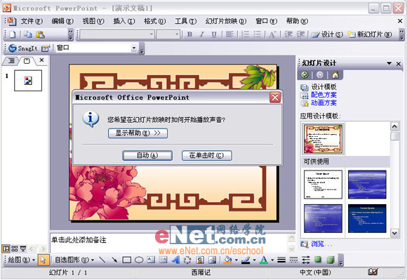407x280 pixels.
Task: Open the 文件 (File) menu
Action: point(32,21)
